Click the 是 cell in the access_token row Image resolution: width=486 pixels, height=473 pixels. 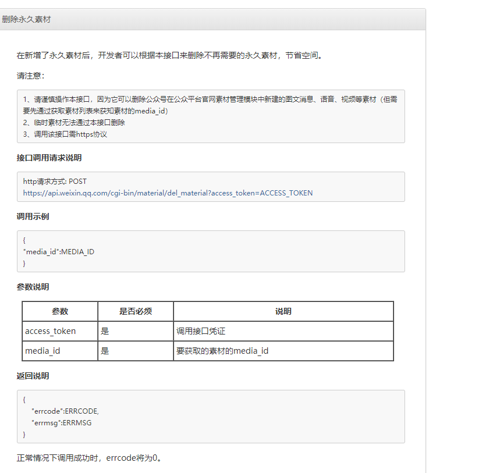pyautogui.click(x=136, y=331)
